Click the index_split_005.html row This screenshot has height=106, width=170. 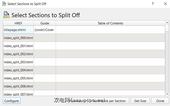(x=18, y=78)
